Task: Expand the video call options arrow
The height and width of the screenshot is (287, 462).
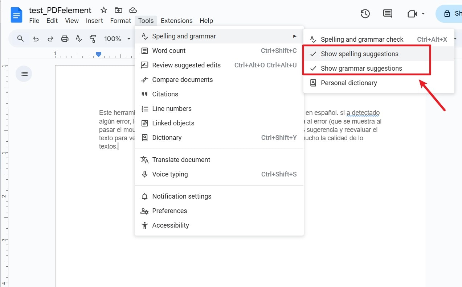Action: pyautogui.click(x=423, y=14)
